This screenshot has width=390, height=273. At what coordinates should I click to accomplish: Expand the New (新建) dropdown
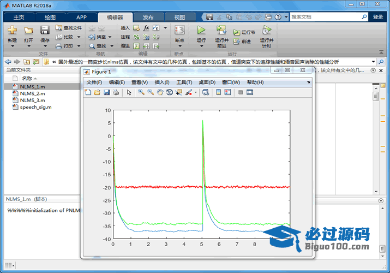click(12, 46)
